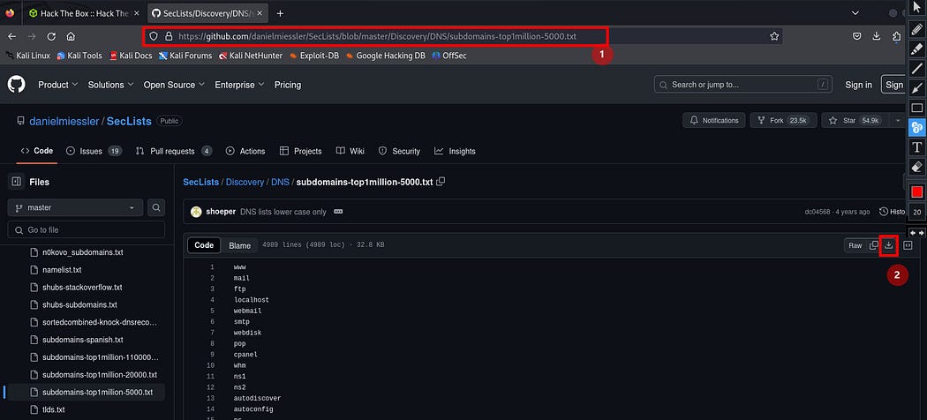
Task: Open the danielmiessler owner link
Action: point(64,121)
